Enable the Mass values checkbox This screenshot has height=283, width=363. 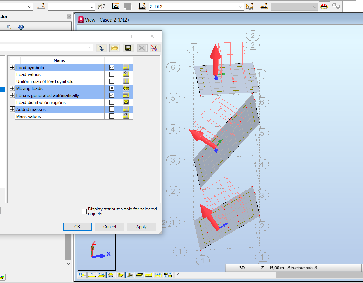pos(112,116)
